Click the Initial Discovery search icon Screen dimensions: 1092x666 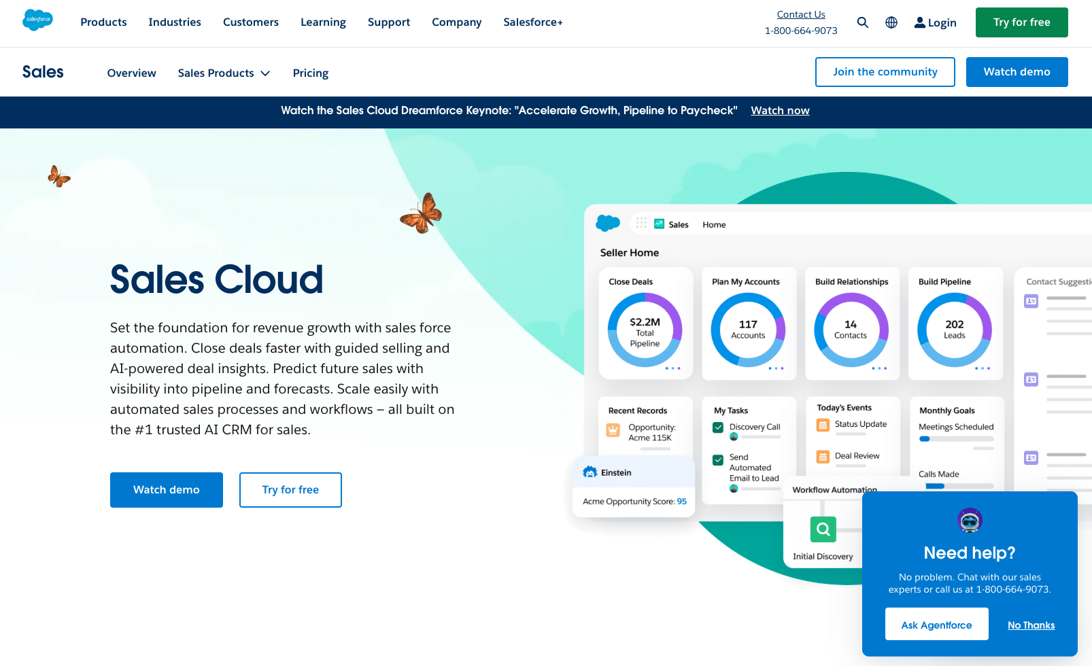823,529
